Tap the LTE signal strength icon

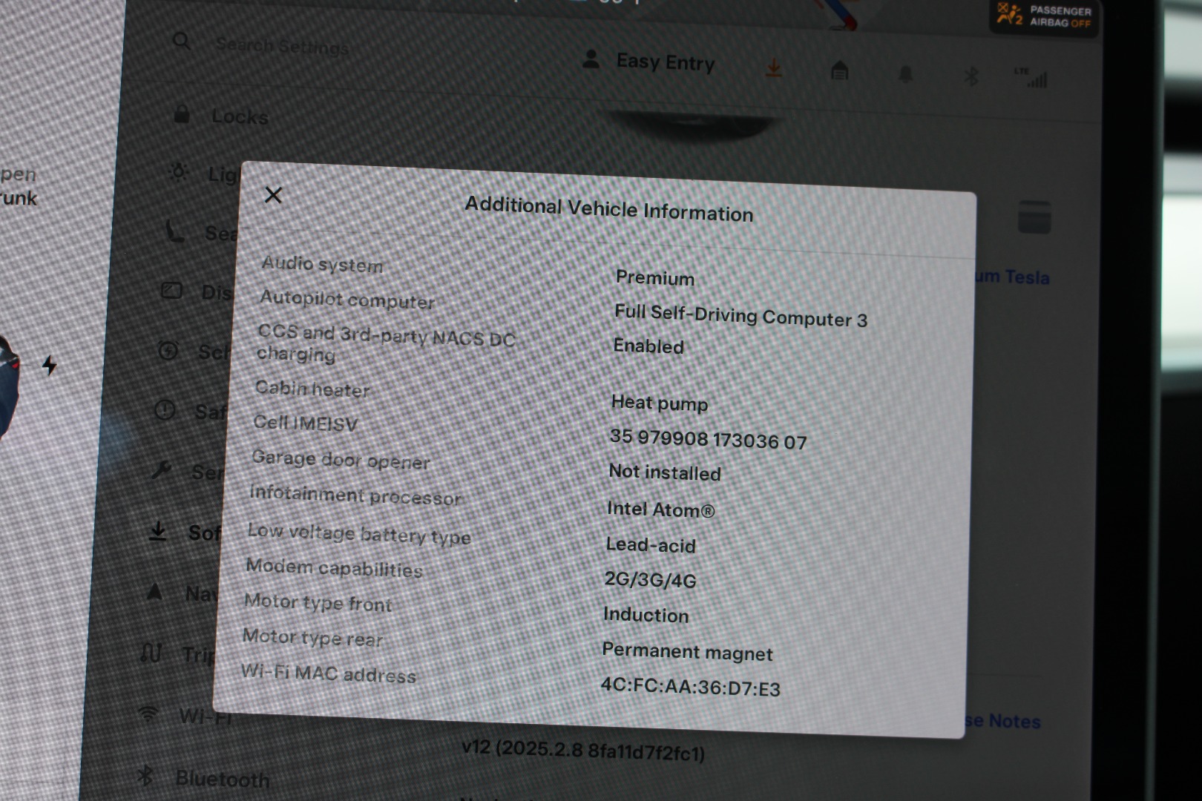coord(1032,77)
